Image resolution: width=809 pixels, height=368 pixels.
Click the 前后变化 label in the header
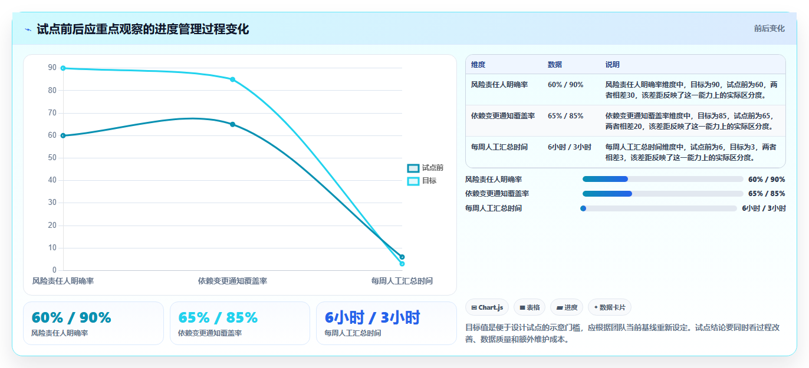tap(769, 28)
